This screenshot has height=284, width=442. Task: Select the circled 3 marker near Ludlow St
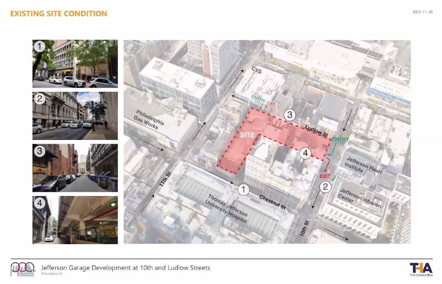[x=290, y=115]
